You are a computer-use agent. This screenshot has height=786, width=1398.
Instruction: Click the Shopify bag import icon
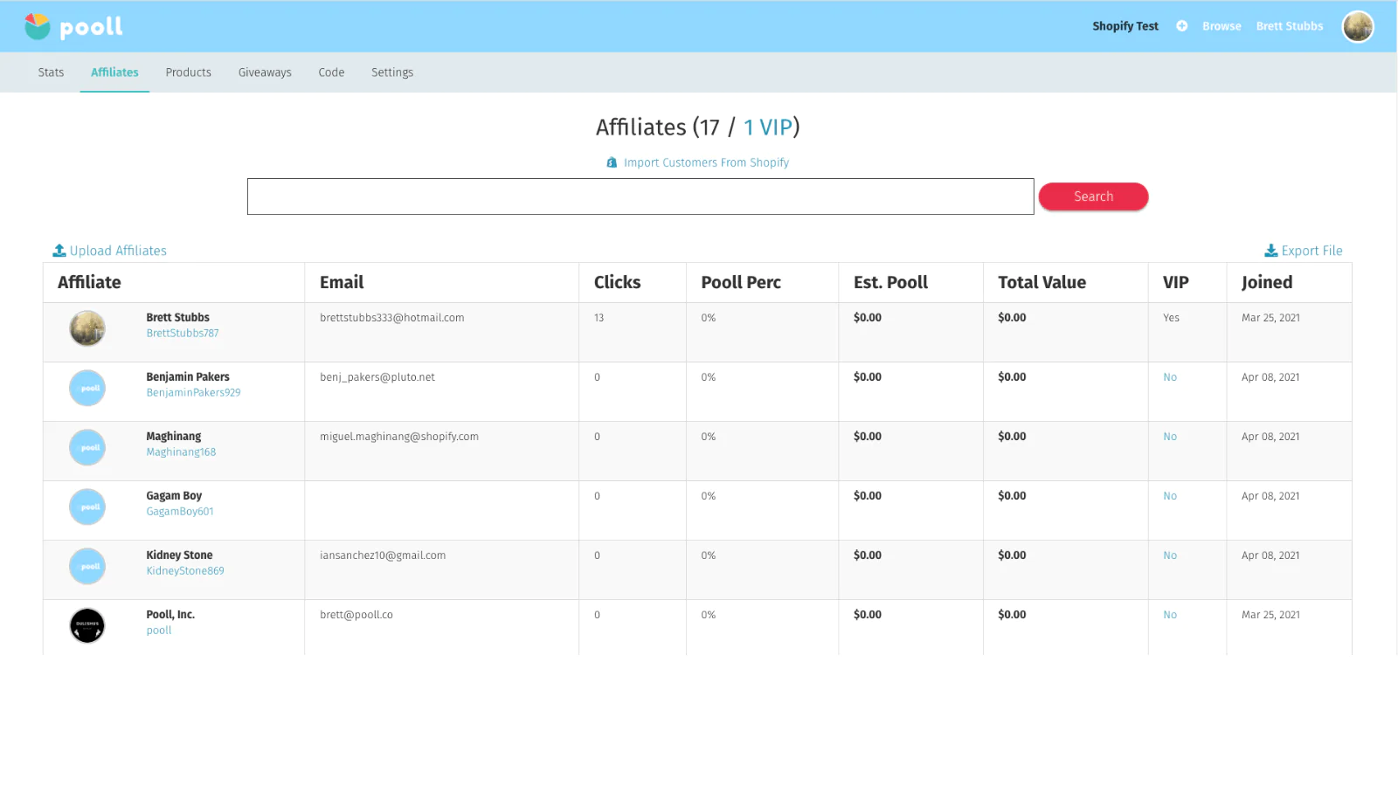click(x=612, y=162)
